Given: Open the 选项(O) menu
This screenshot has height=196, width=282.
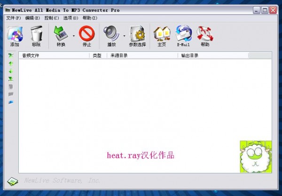Looking at the screenshot, I should [x=70, y=18].
